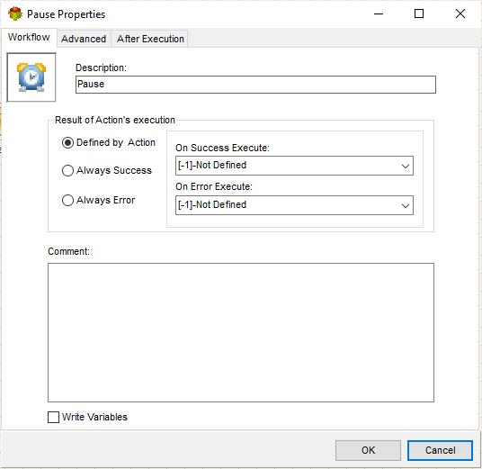This screenshot has height=469, width=482.
Task: Click the Description input field
Action: (255, 85)
